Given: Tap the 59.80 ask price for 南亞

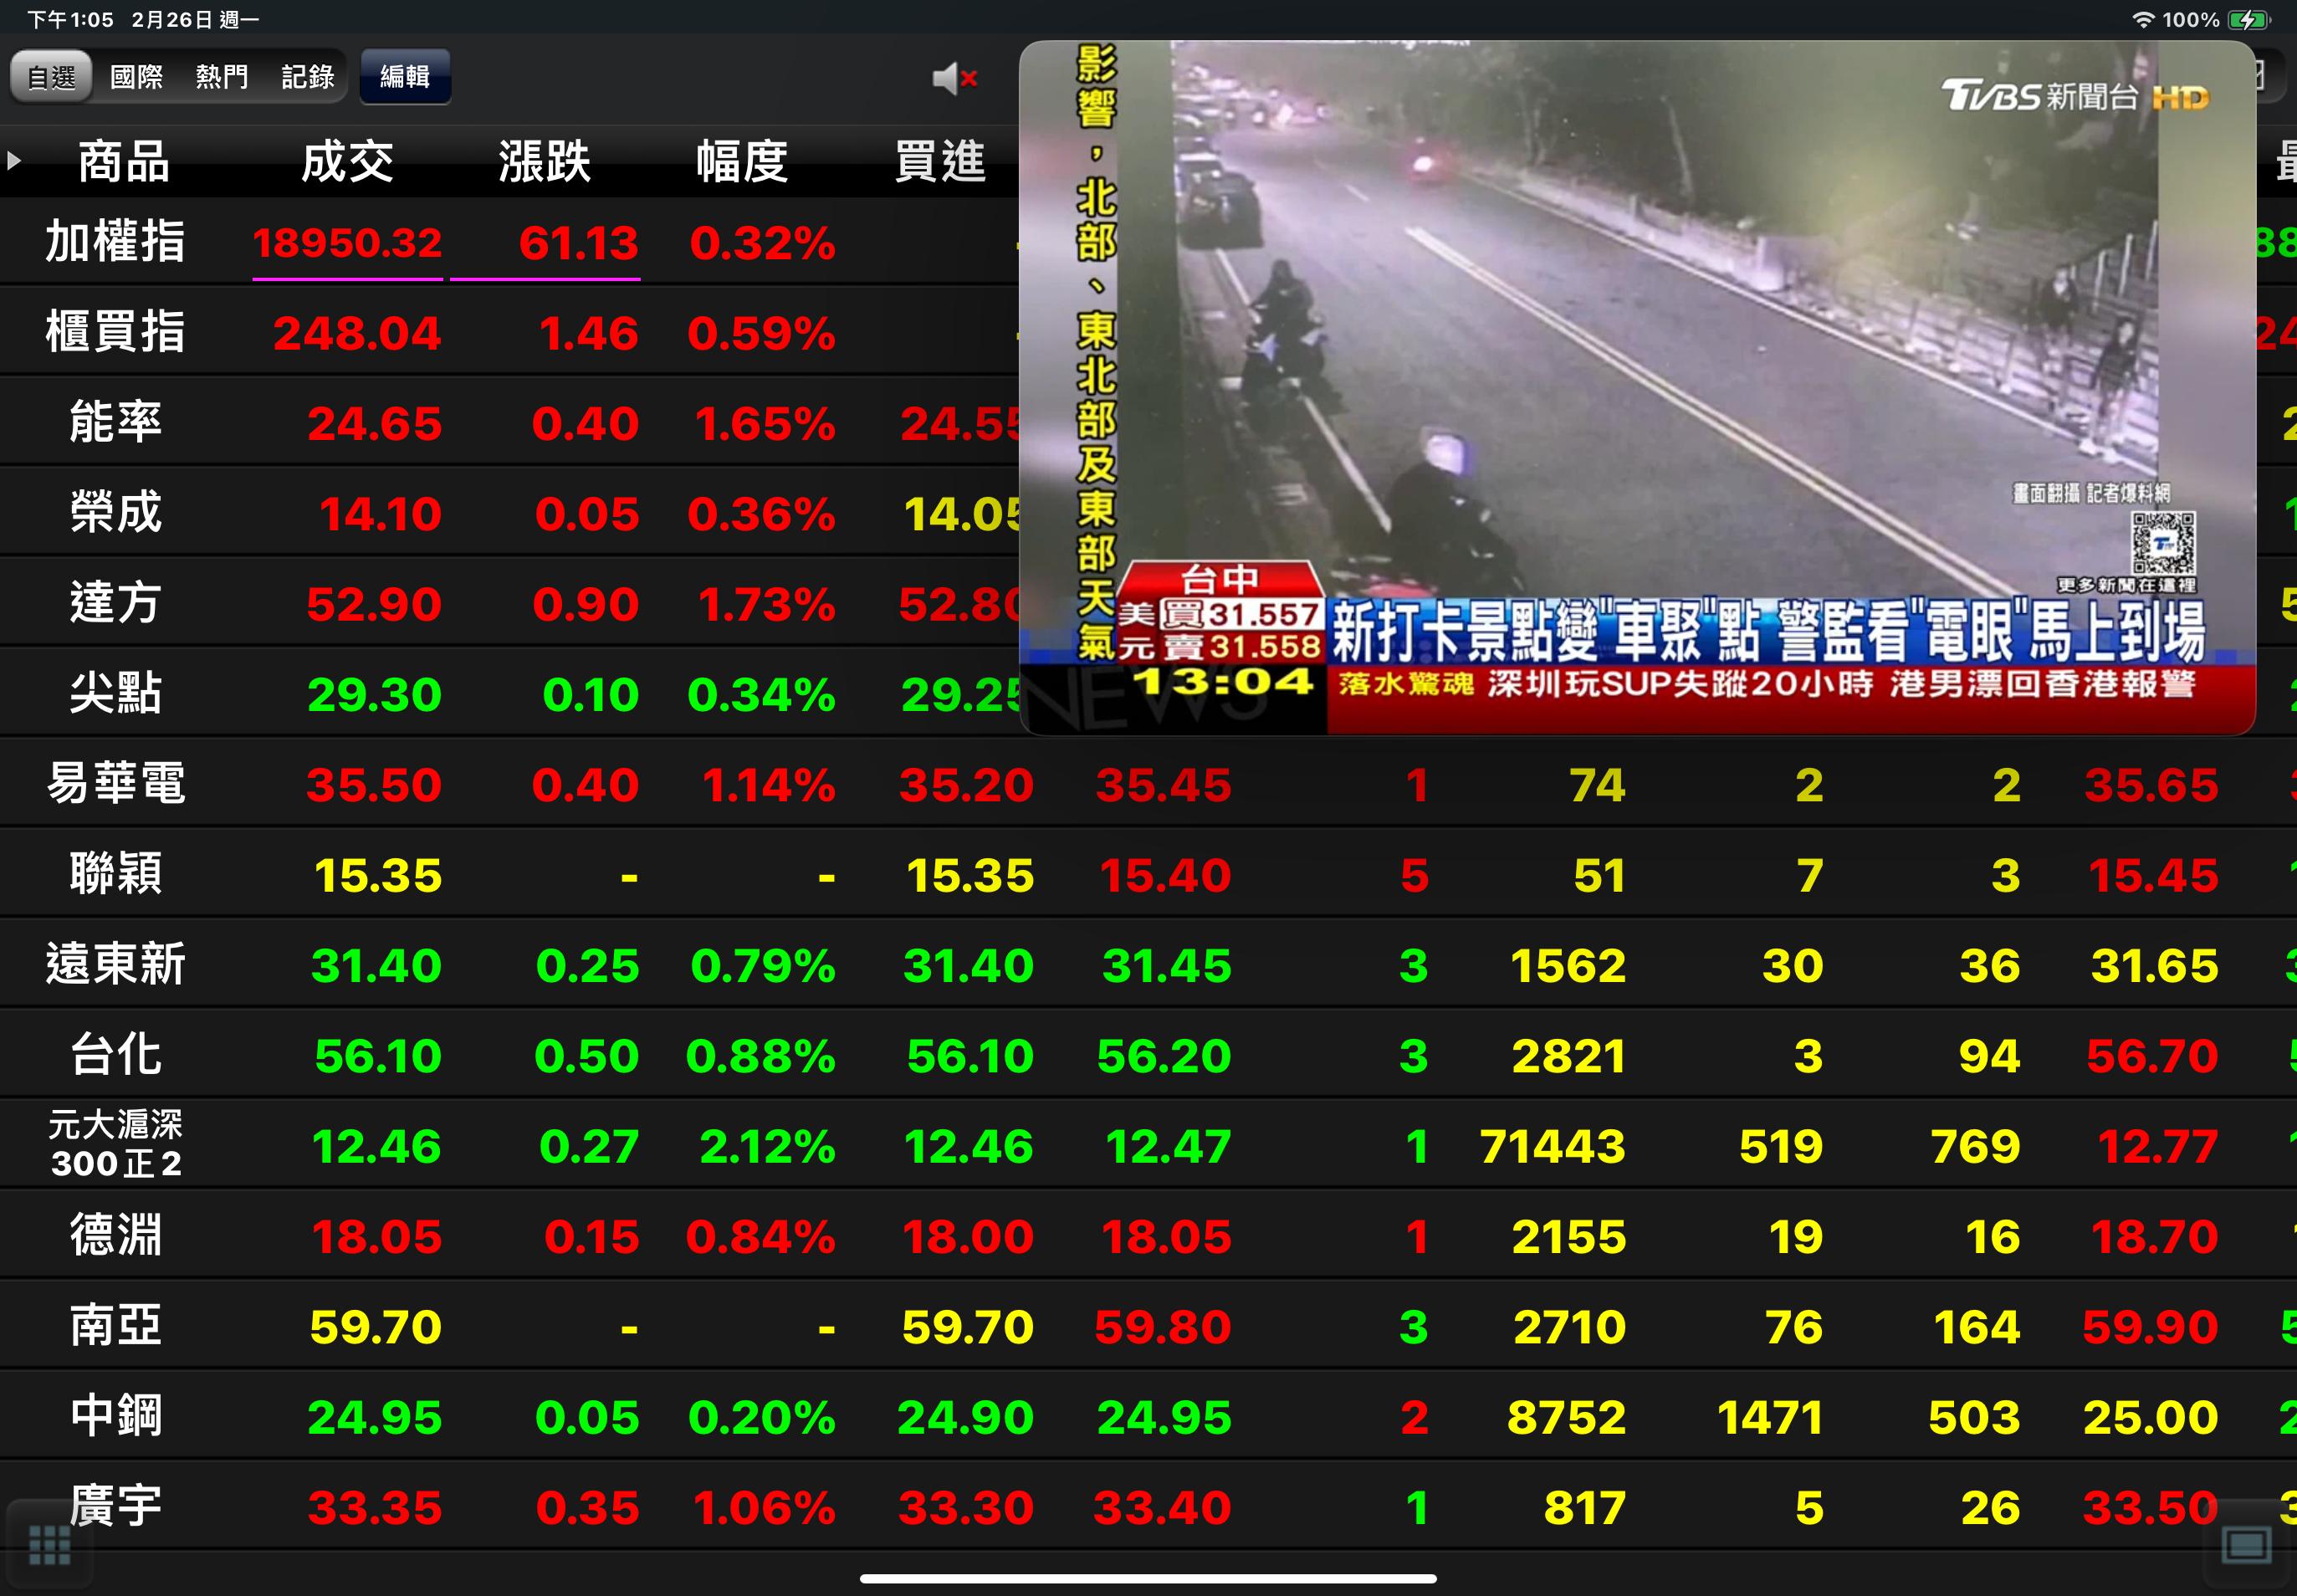Looking at the screenshot, I should (1162, 1327).
